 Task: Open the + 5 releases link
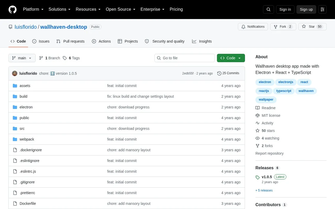[264, 190]
